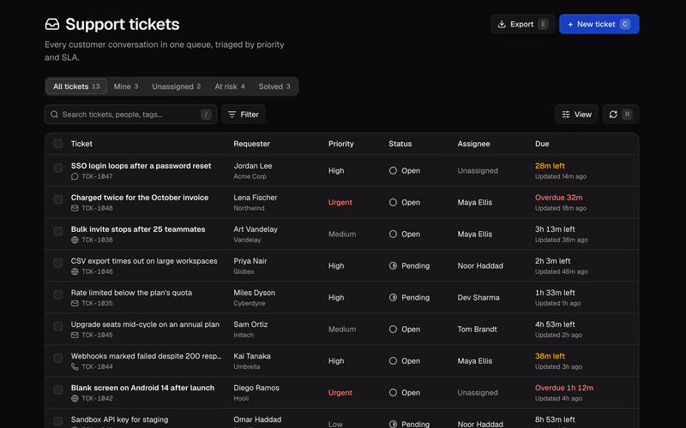Check the Charged twice ticket checkbox
This screenshot has width=686, height=428.
click(x=57, y=199)
